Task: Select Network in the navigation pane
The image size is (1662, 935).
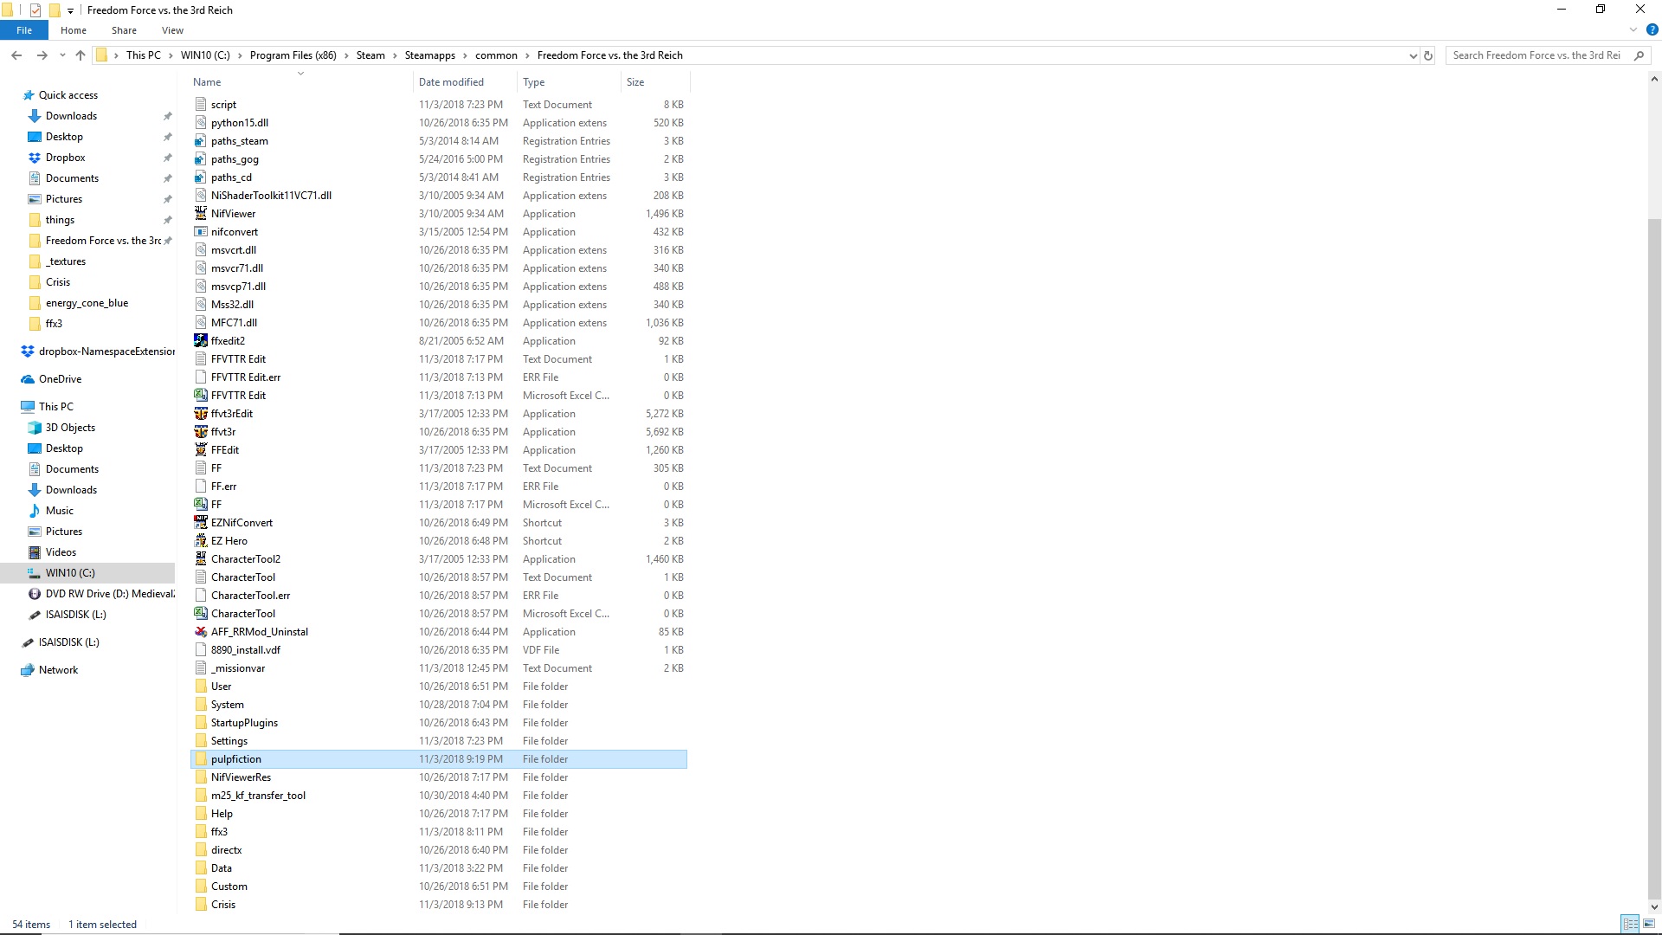Action: (58, 670)
